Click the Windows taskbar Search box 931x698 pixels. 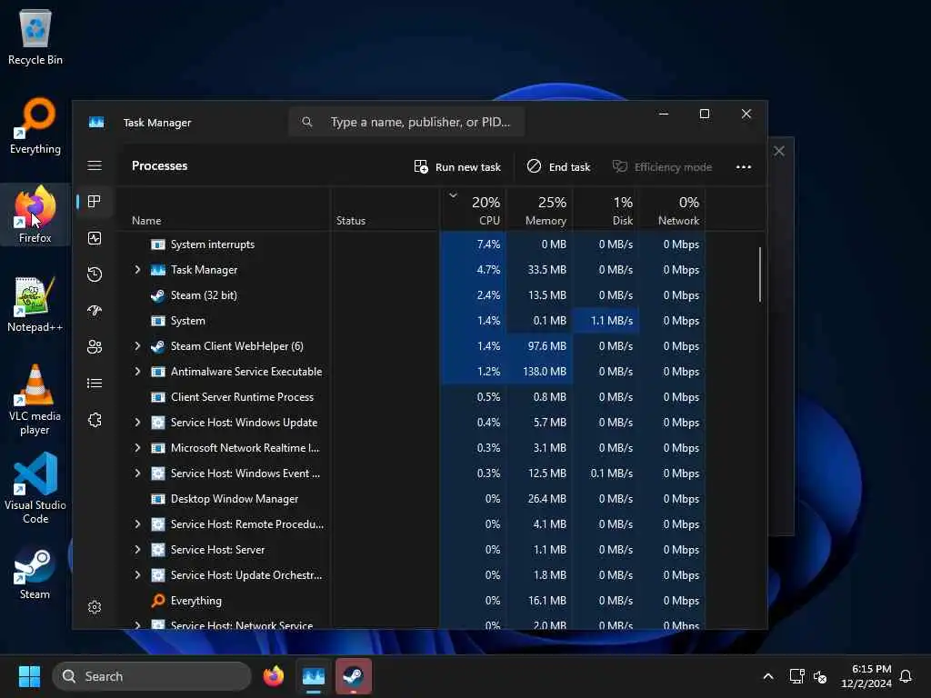coord(152,676)
